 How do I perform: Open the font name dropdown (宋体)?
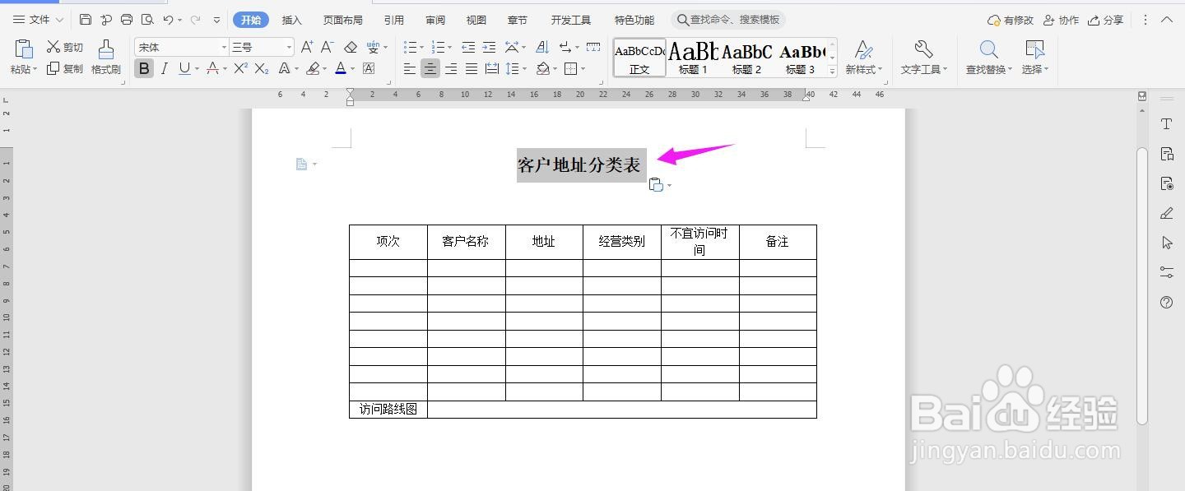[223, 48]
